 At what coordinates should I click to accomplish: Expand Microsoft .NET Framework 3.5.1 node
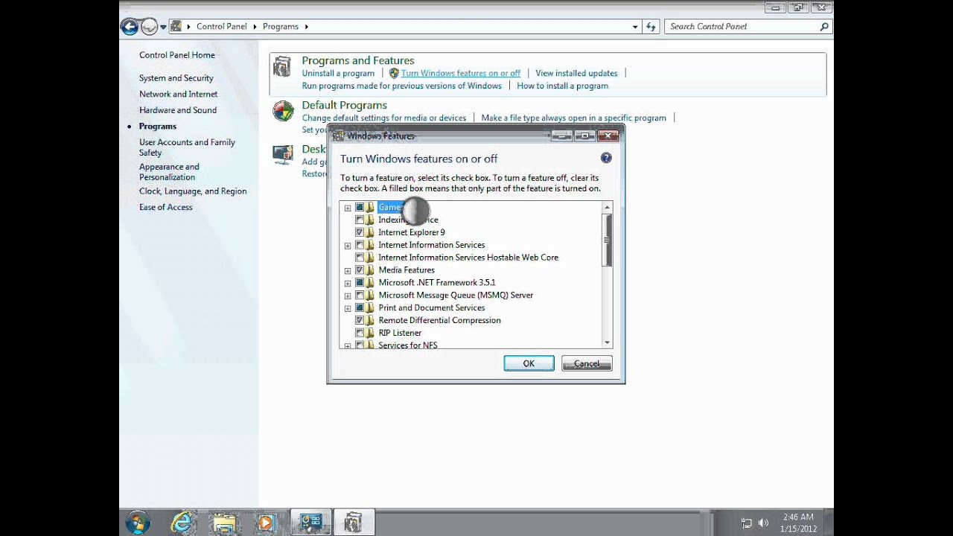pyautogui.click(x=348, y=283)
